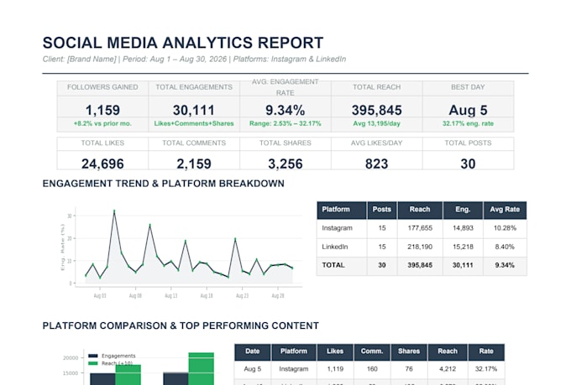
Task: Click Instagram average rate 10.28%
Action: tap(505, 228)
